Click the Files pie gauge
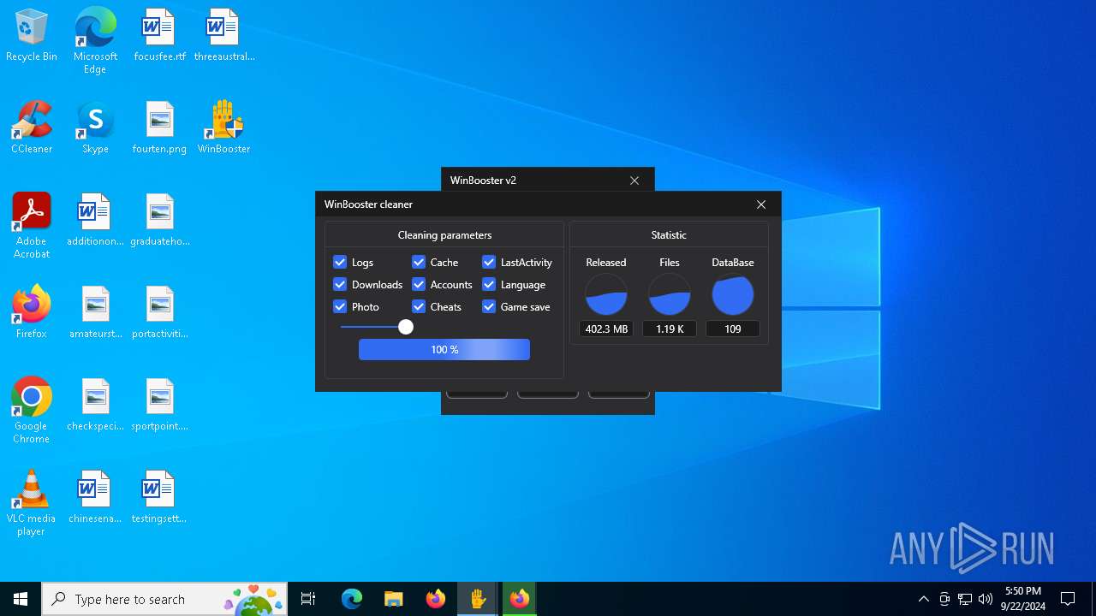1096x616 pixels. tap(670, 295)
